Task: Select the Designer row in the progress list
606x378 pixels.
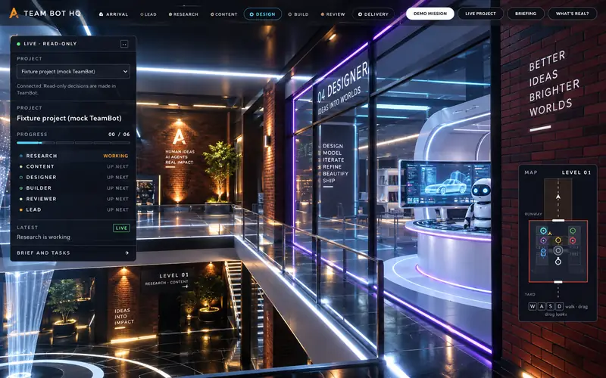Action: click(73, 178)
